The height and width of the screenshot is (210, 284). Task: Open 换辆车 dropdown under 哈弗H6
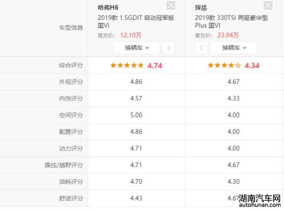(x=136, y=47)
